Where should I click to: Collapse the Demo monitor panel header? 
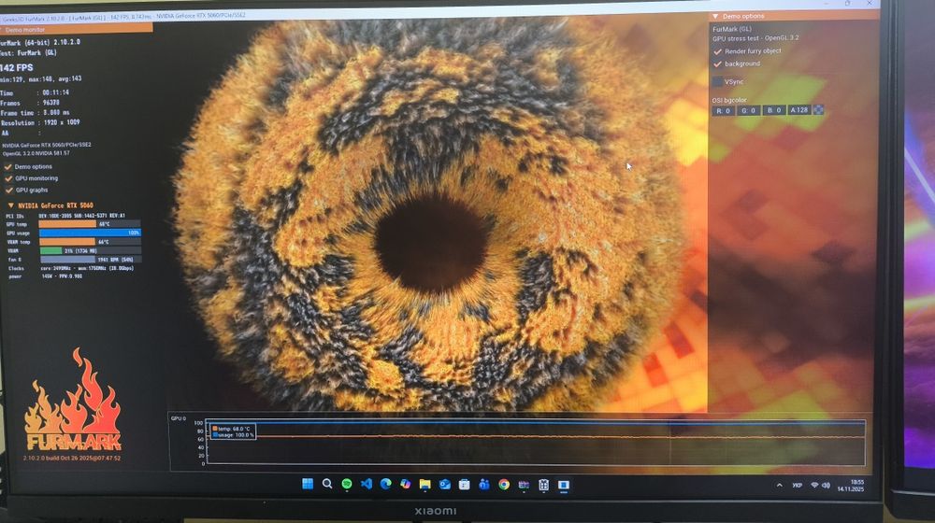pos(77,29)
